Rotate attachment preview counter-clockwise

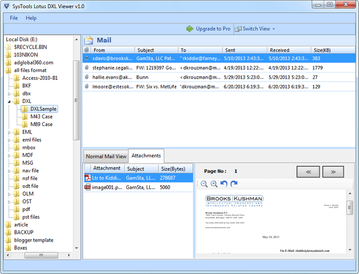pos(224,184)
